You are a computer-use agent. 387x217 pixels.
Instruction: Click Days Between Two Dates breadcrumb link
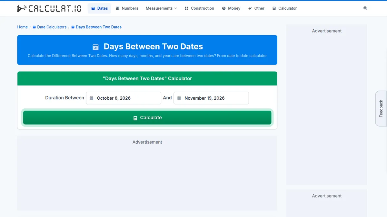coord(96,27)
